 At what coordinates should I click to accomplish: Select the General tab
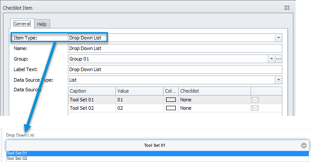[x=22, y=24]
